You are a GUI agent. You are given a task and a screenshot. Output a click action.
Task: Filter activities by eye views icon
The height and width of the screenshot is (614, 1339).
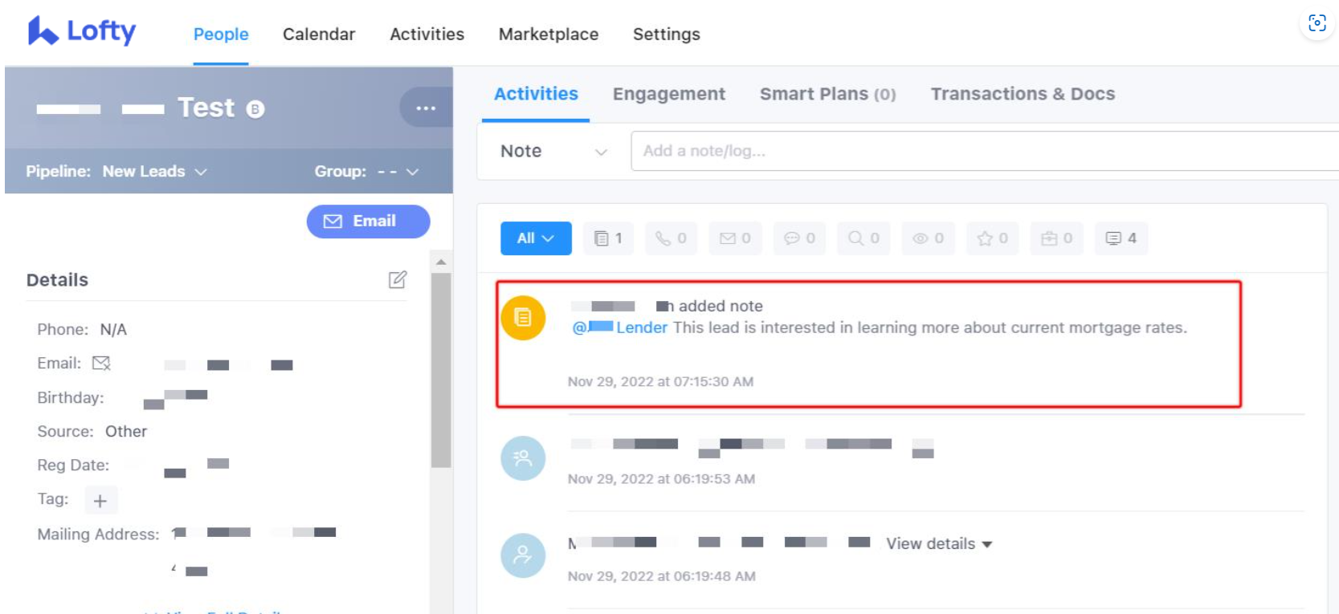point(928,238)
